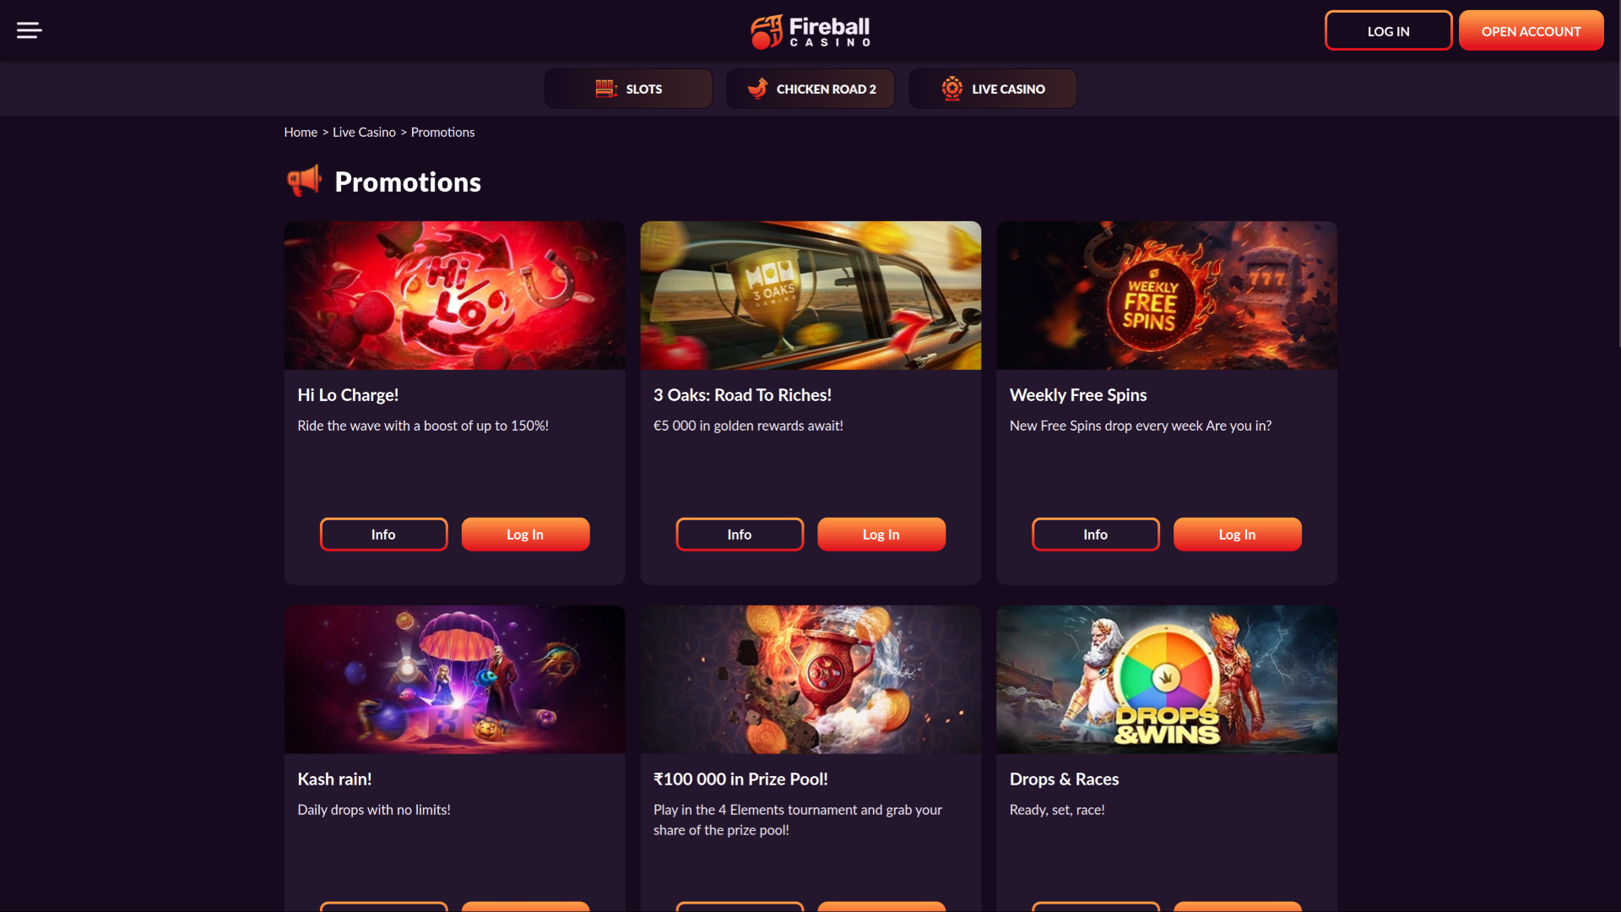
Task: Open the 4 Elements prize pool banner
Action: [810, 679]
